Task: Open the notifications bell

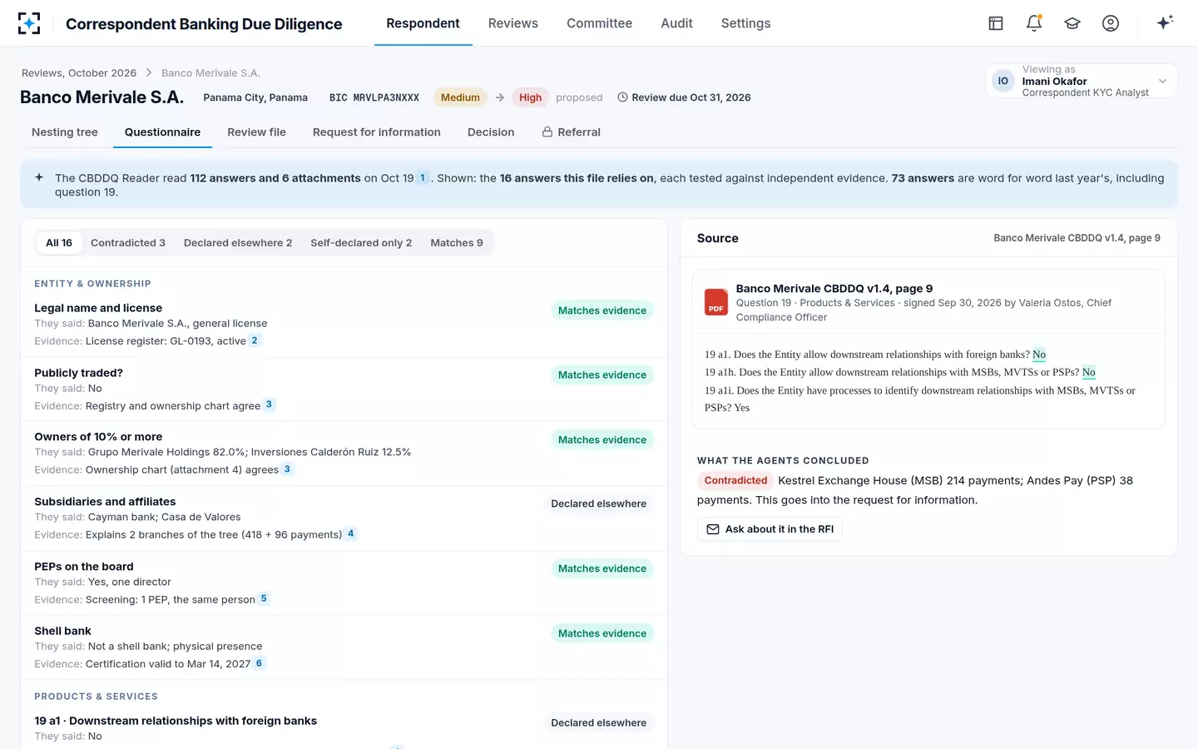Action: pos(1034,23)
